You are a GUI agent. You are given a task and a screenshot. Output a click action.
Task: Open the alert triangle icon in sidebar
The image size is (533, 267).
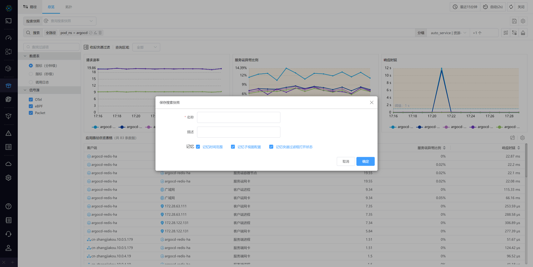9,133
